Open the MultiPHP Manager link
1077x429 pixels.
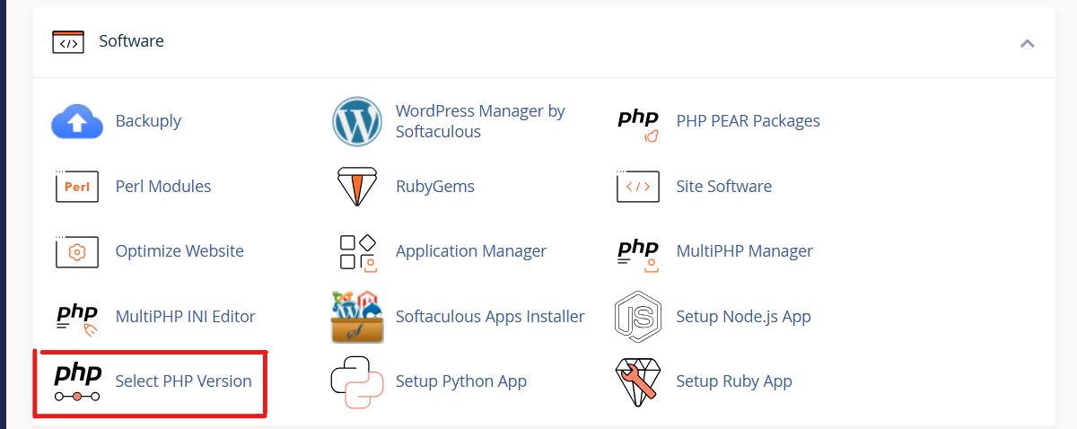tap(744, 251)
